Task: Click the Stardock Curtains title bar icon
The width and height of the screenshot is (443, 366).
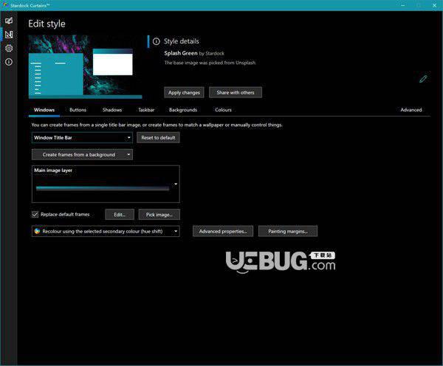Action: pyautogui.click(x=5, y=5)
